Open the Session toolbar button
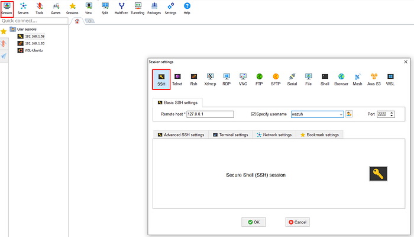The image size is (414, 237). pos(7,9)
